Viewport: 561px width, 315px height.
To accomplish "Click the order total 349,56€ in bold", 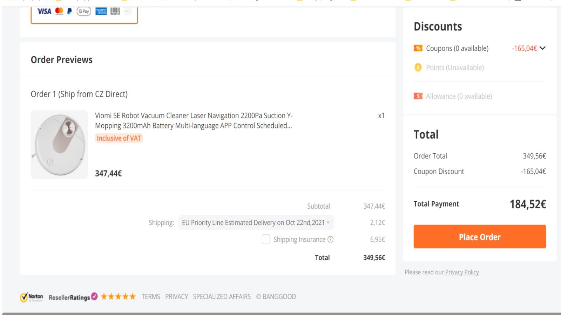I will (374, 258).
